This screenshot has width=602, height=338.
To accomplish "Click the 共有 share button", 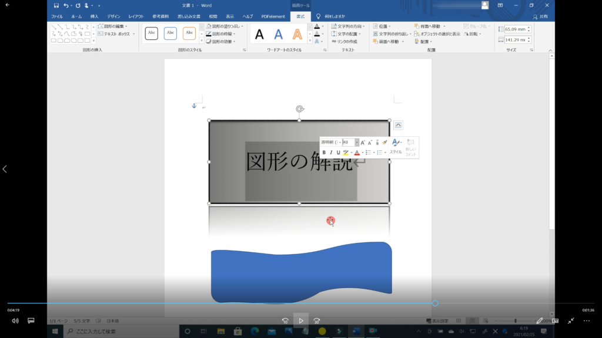I will [x=540, y=16].
